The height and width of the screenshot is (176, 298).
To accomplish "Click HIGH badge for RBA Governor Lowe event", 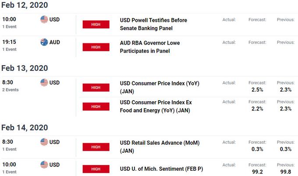I will [x=96, y=47].
